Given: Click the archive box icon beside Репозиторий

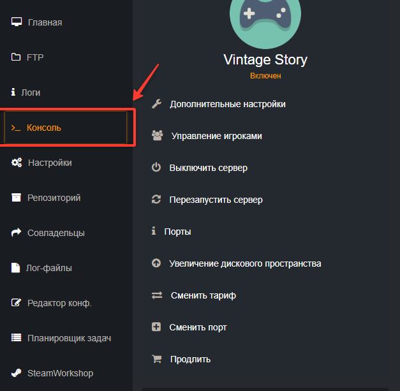Looking at the screenshot, I should point(17,198).
